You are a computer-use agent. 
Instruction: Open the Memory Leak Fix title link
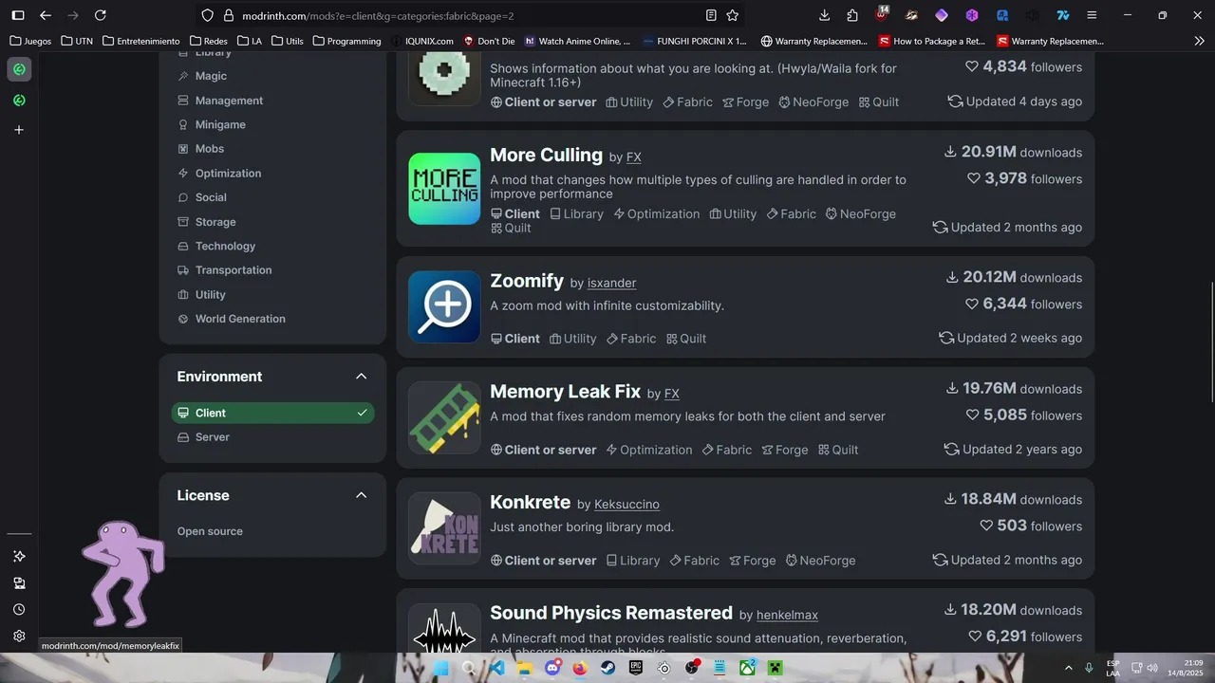tap(565, 391)
